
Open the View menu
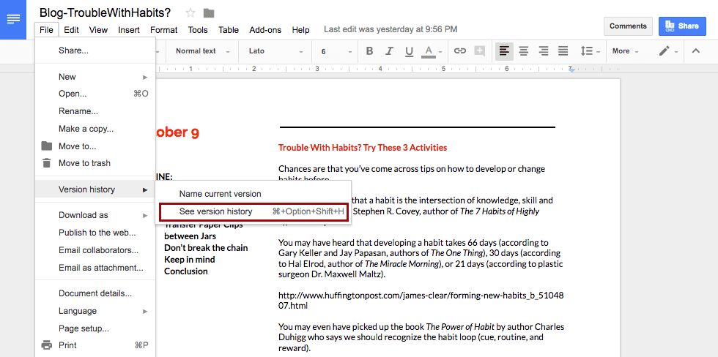tap(98, 30)
